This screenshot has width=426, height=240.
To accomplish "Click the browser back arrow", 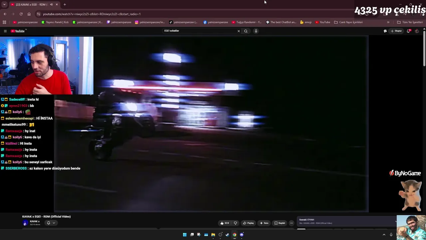I will coord(5,14).
